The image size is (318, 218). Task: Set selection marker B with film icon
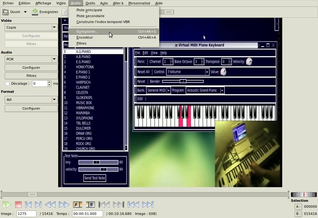point(91,204)
